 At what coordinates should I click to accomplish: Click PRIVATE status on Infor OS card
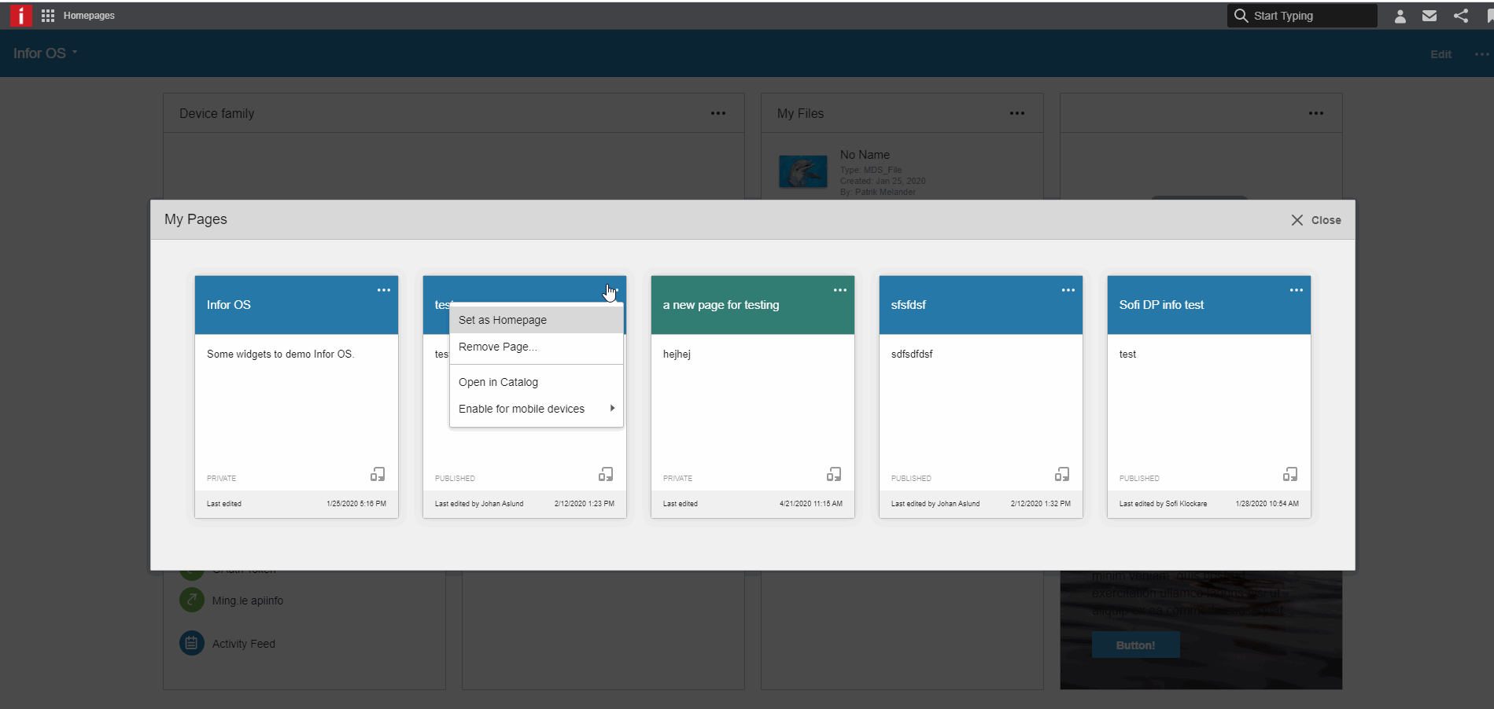click(221, 479)
